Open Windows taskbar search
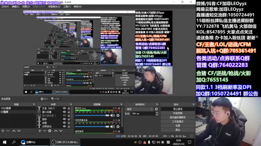The width and height of the screenshot is (261, 146). point(14,142)
